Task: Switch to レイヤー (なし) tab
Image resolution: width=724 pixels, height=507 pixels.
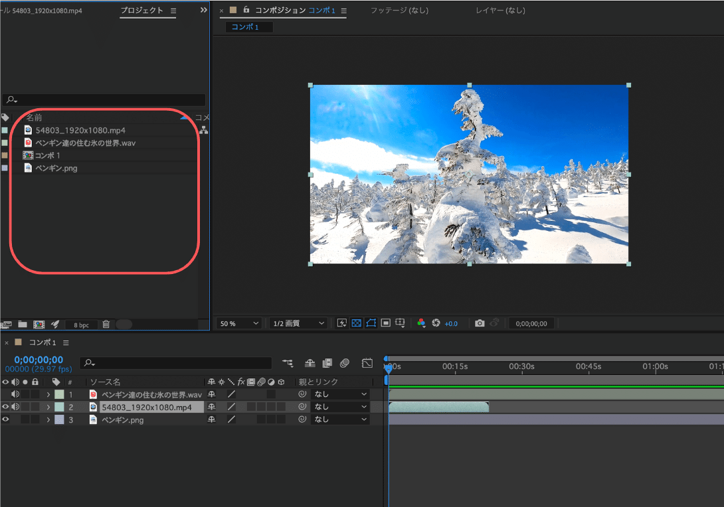Action: coord(501,10)
